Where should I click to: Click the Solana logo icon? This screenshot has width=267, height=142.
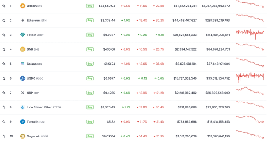(x=23, y=64)
